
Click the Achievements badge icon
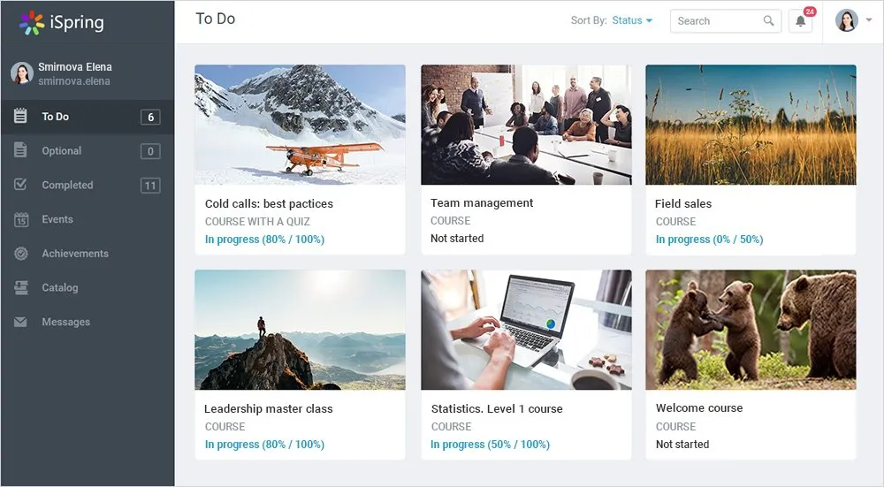click(20, 254)
